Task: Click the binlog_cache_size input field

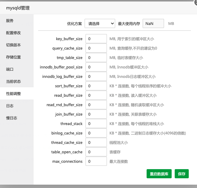Action: [x=96, y=133]
